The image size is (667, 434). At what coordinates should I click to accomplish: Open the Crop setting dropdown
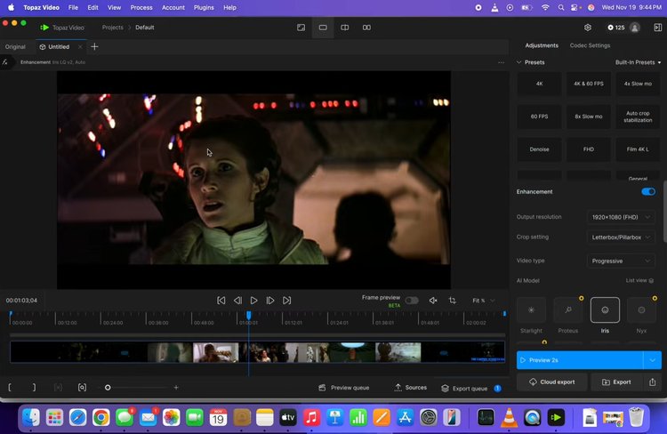click(x=621, y=237)
